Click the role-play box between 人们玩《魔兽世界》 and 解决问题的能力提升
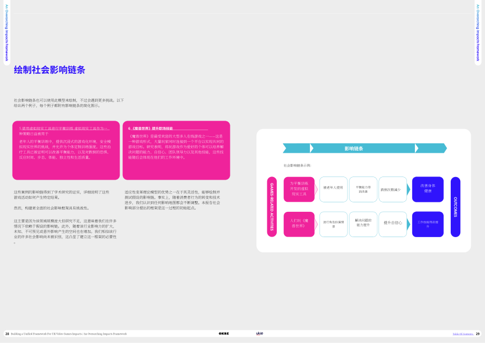The image size is (485, 343). [333, 224]
